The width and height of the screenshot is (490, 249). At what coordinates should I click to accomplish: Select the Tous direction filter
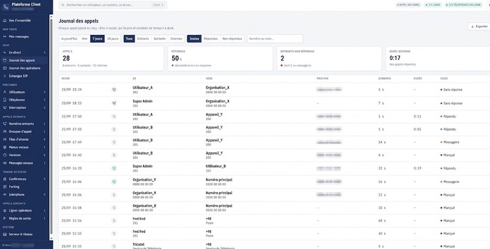pos(129,39)
